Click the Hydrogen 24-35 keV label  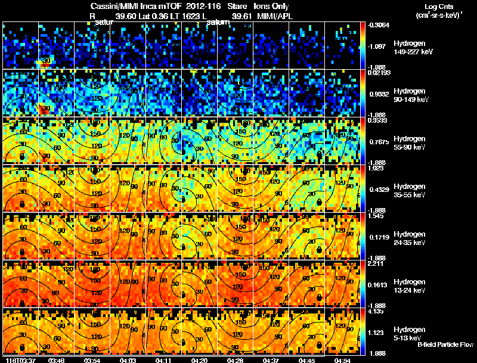[410, 238]
